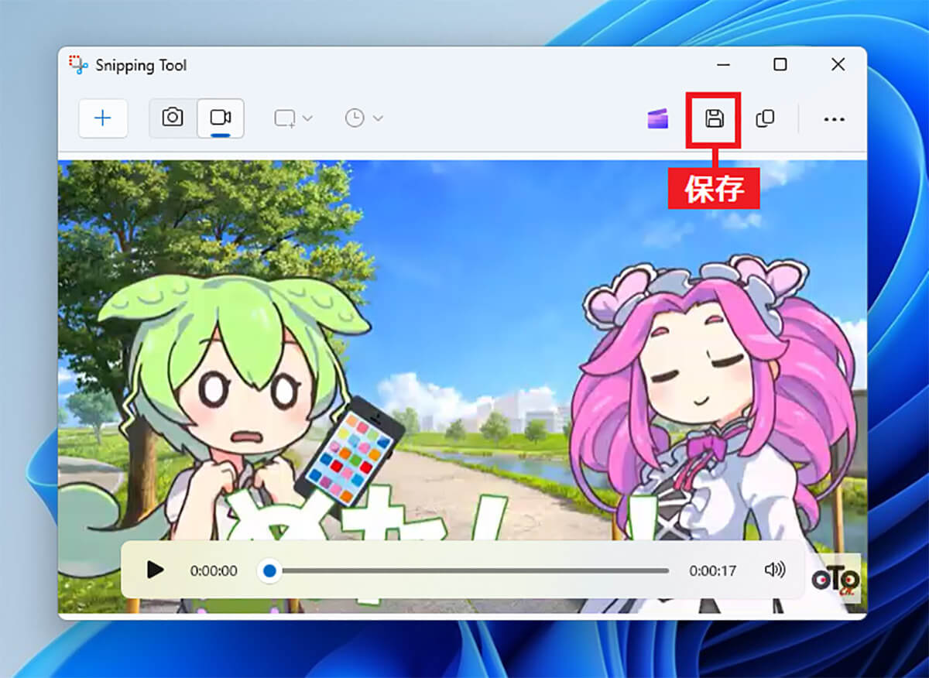
Task: Start a new snip with the plus button
Action: pyautogui.click(x=103, y=118)
